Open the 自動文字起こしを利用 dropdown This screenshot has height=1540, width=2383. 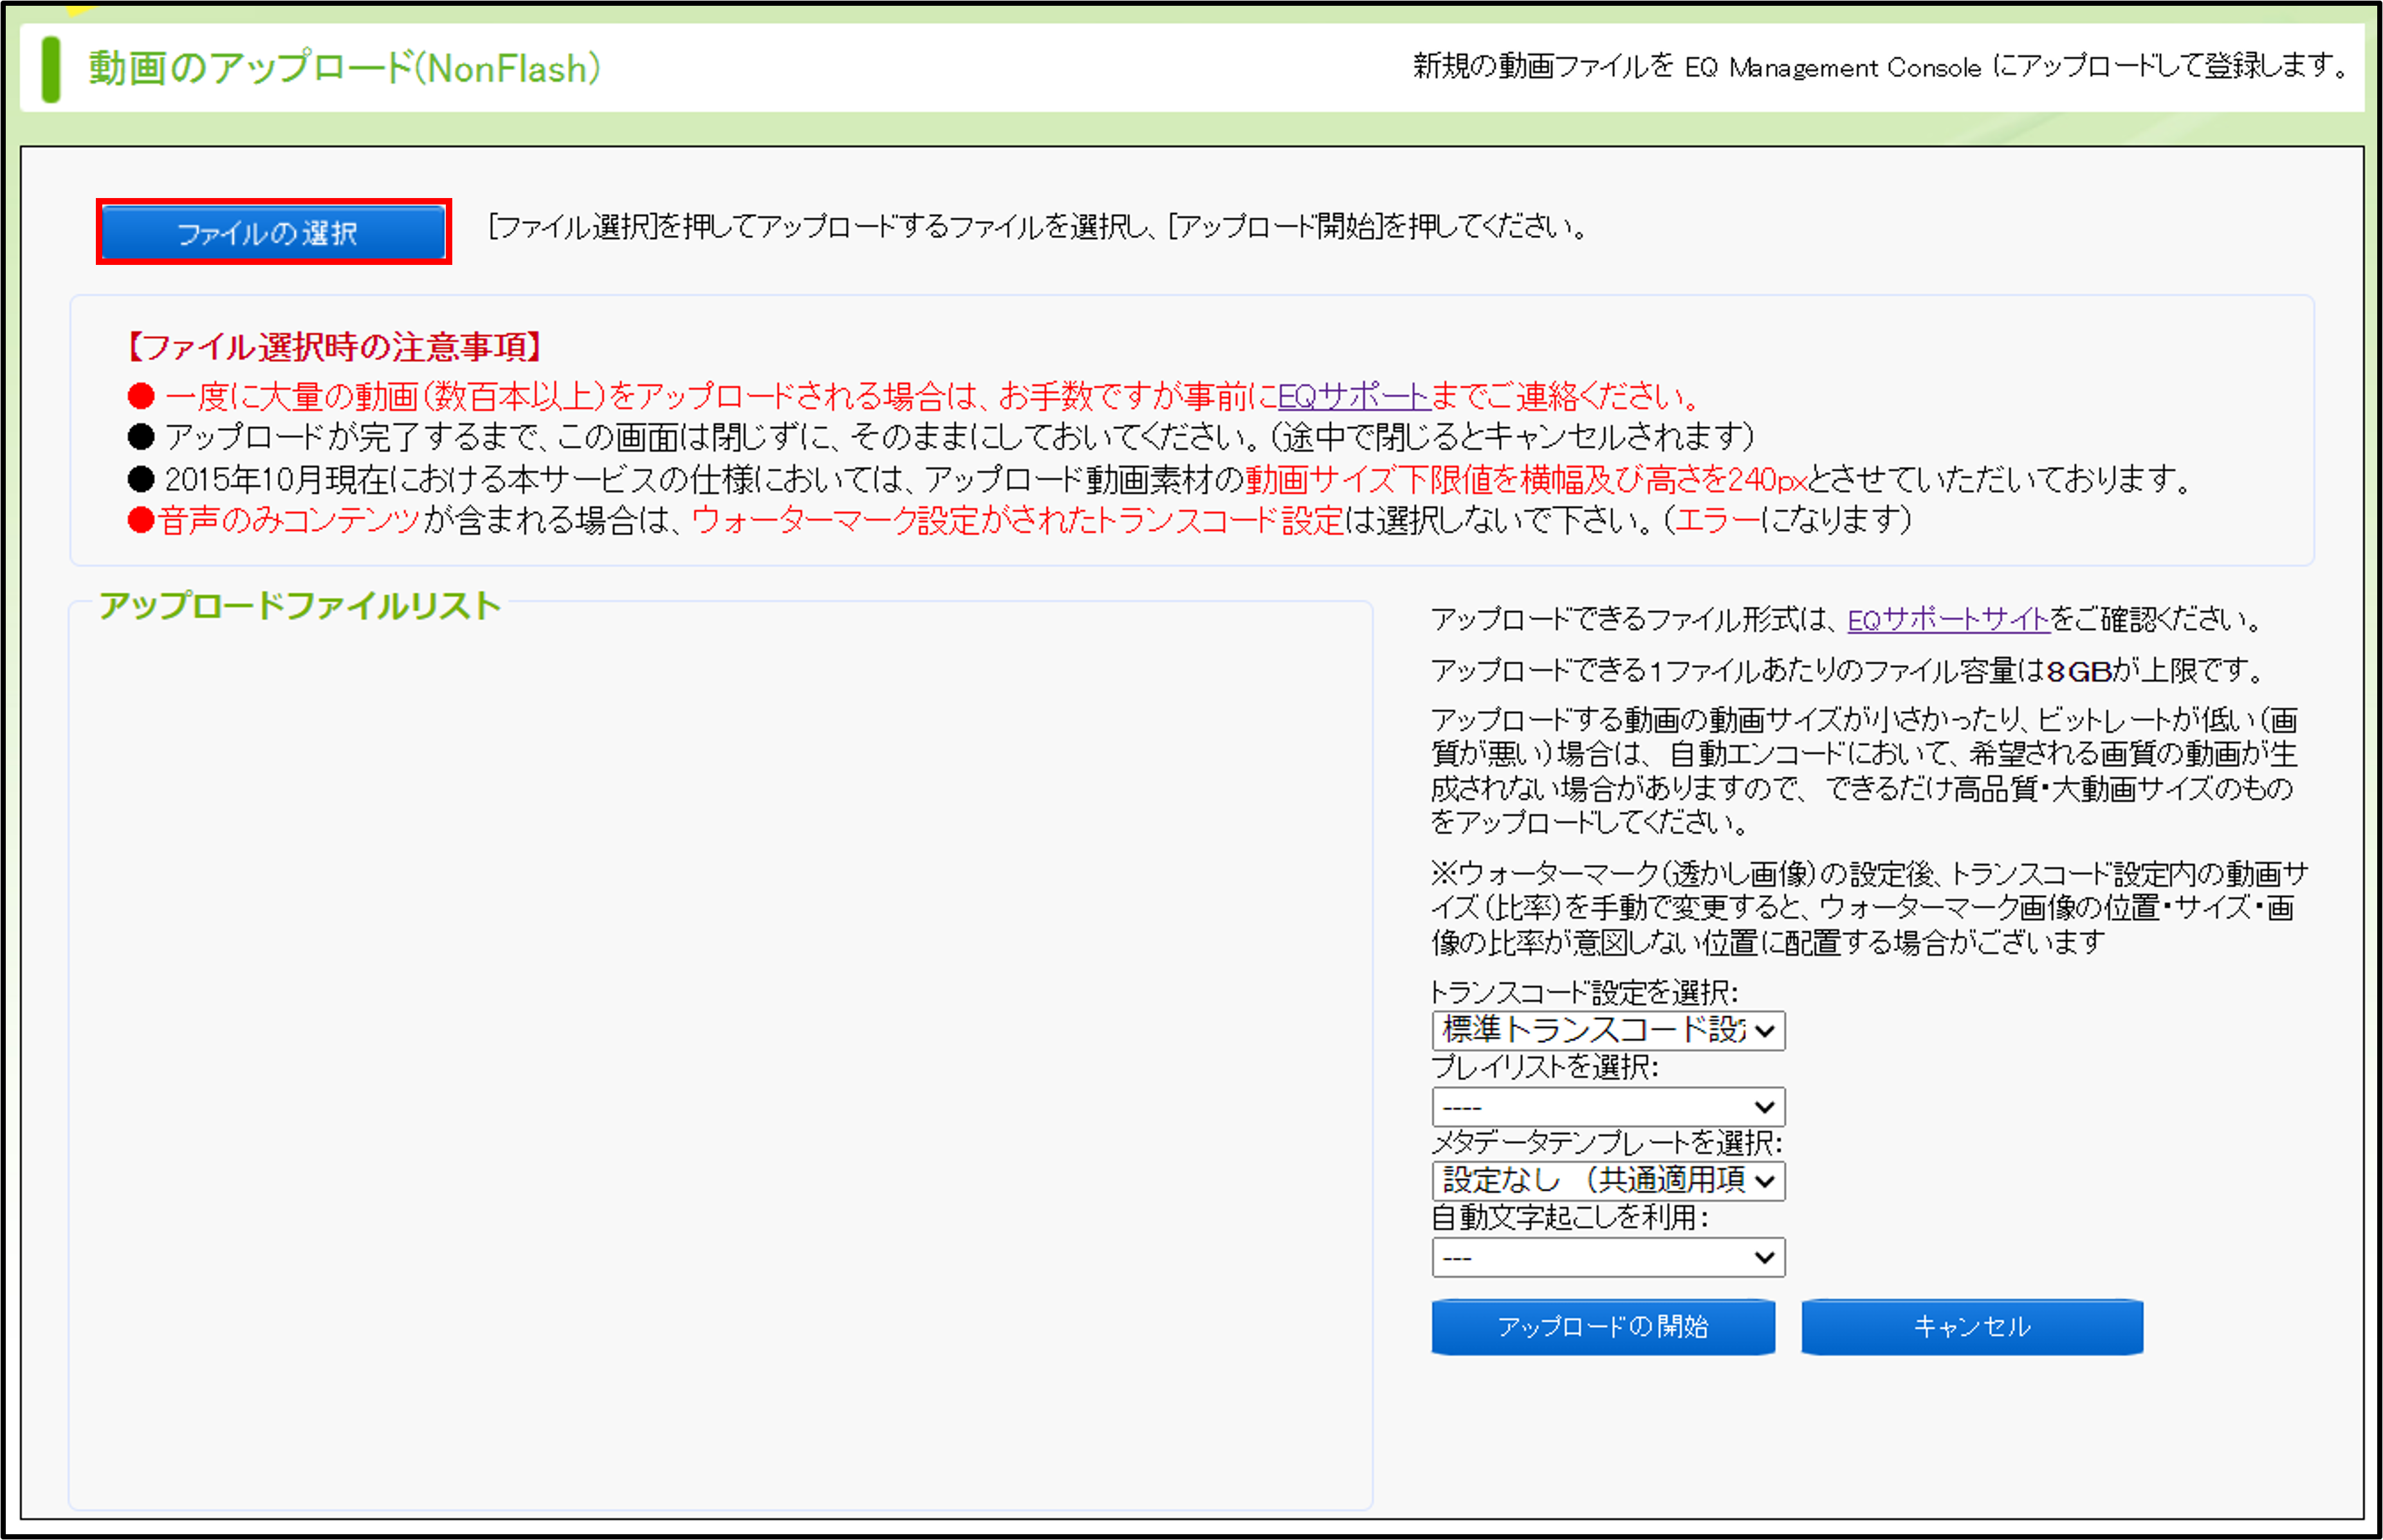click(1608, 1257)
